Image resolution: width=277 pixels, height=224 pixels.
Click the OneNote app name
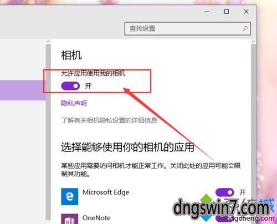click(96, 218)
